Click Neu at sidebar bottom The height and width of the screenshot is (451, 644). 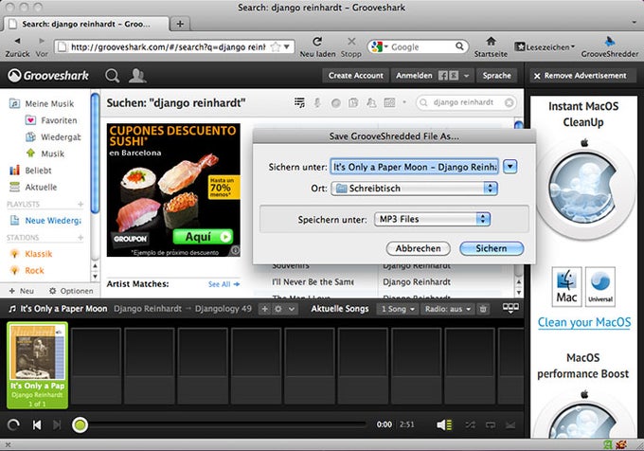(22, 291)
